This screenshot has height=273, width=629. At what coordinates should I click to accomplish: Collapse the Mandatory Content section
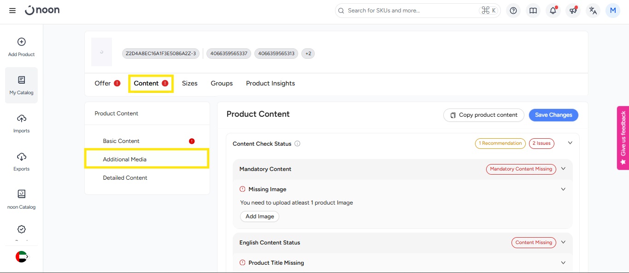coord(563,169)
